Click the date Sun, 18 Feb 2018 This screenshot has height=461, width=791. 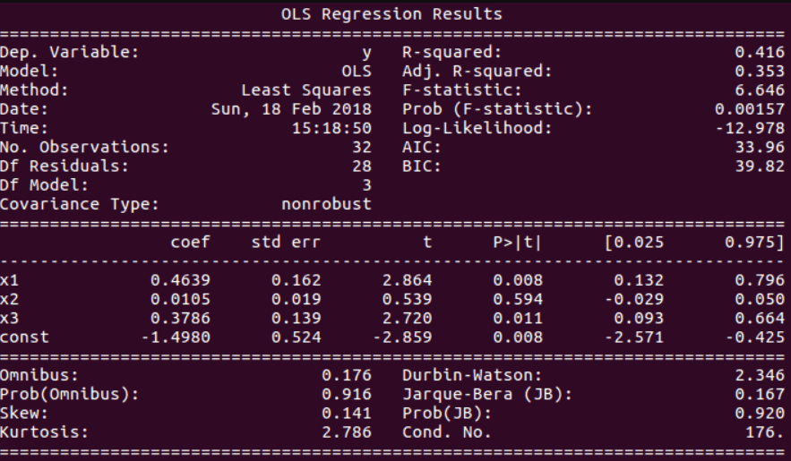click(291, 109)
